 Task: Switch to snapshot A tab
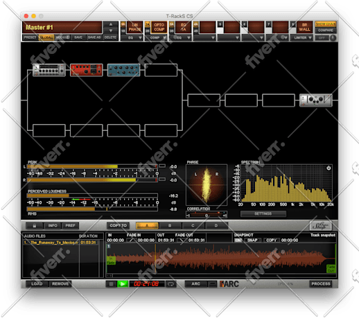[x=147, y=226]
